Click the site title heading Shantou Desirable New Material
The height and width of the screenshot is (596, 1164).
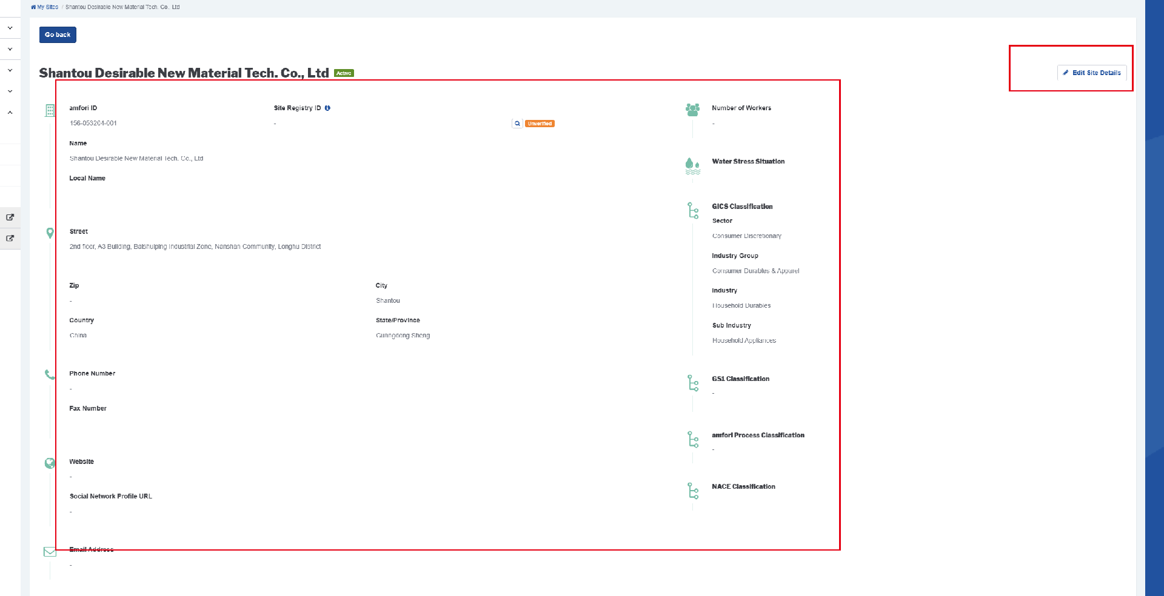pos(184,73)
